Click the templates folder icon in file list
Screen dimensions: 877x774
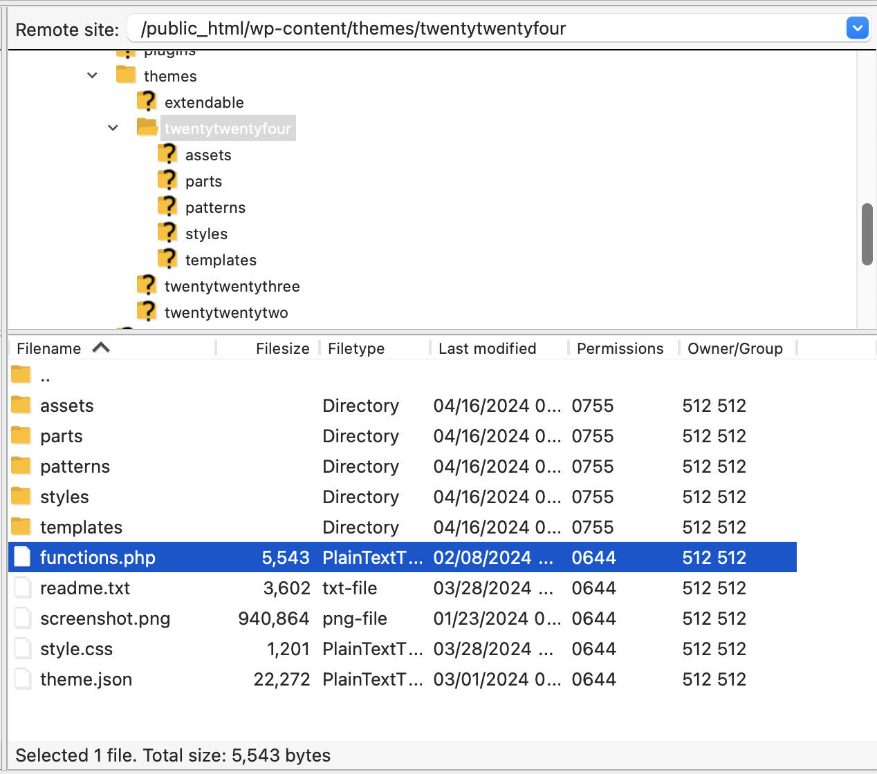click(21, 527)
